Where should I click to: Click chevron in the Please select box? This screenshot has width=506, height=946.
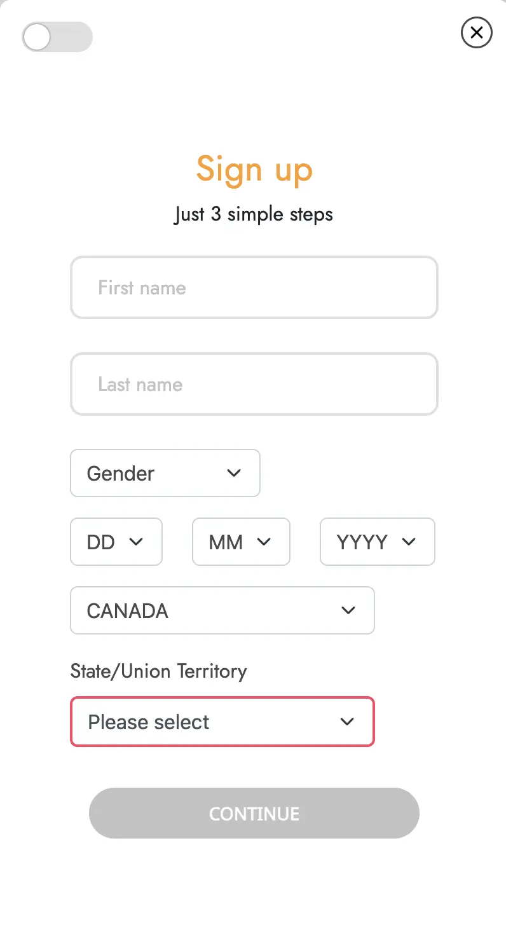[346, 722]
